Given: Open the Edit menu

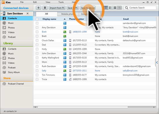Looking at the screenshot, I should [35, 2].
